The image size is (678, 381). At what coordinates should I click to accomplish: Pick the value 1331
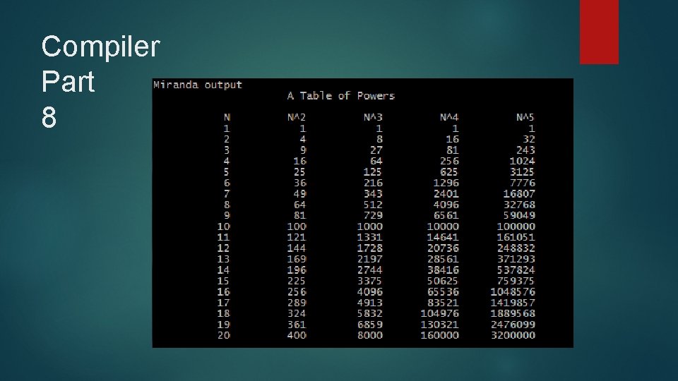pyautogui.click(x=369, y=238)
